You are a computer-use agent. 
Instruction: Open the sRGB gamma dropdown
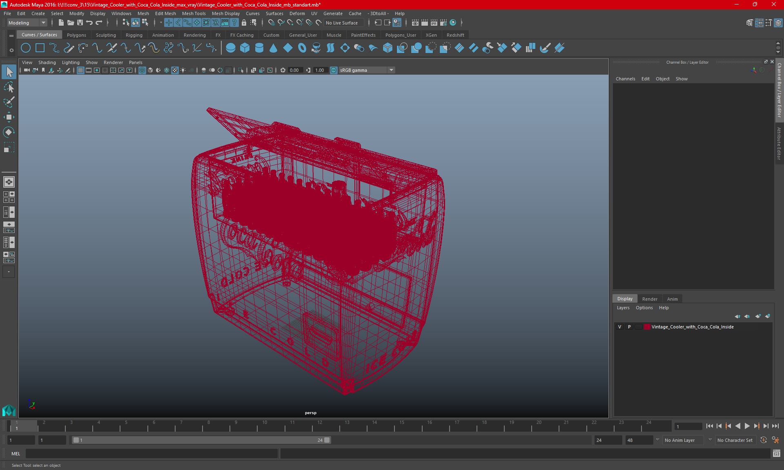coord(367,70)
